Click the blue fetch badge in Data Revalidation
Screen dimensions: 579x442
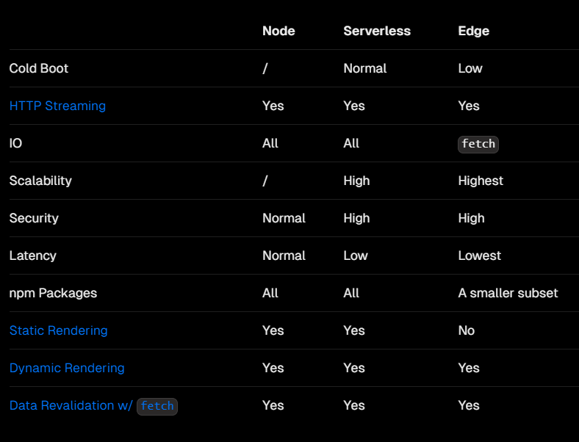(157, 406)
